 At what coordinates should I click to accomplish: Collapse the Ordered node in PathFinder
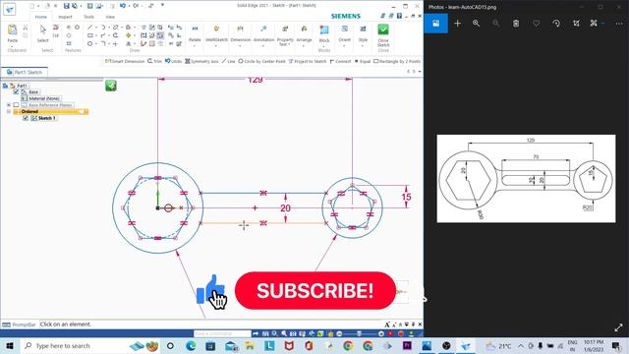[x=9, y=111]
